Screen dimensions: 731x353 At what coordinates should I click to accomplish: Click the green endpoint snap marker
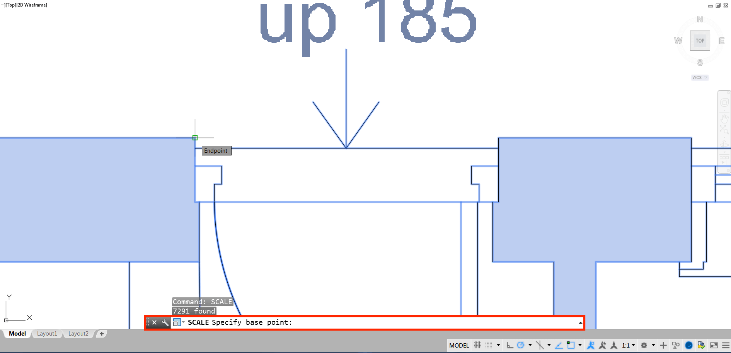[x=195, y=138]
